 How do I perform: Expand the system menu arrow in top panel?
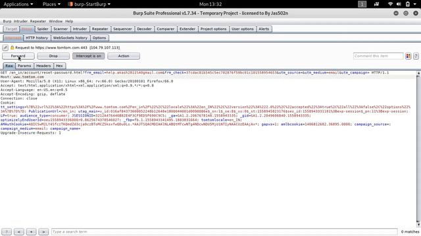coord(415,4)
